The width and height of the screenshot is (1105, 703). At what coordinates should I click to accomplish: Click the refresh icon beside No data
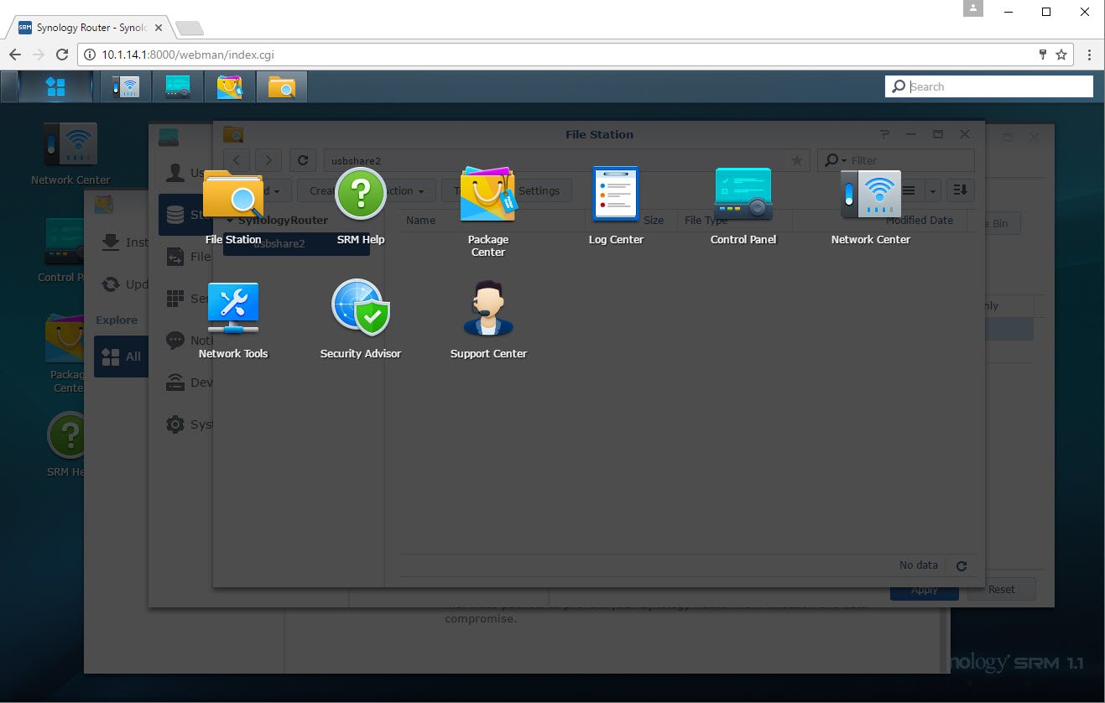click(962, 566)
